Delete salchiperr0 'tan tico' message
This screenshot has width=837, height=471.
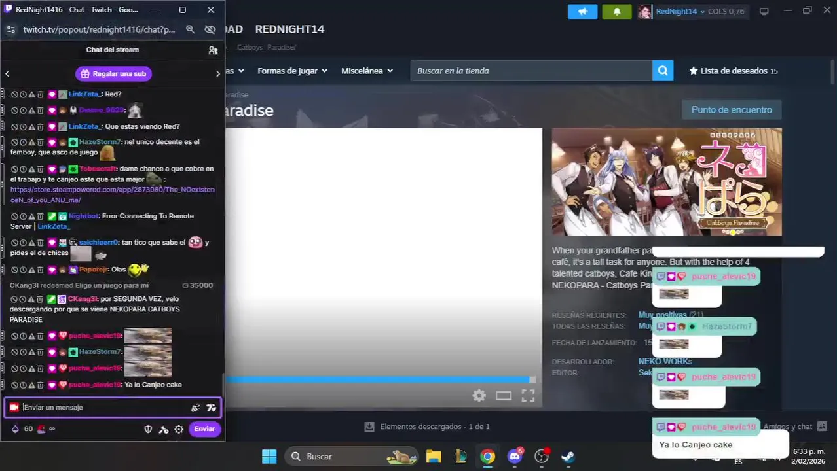40,243
